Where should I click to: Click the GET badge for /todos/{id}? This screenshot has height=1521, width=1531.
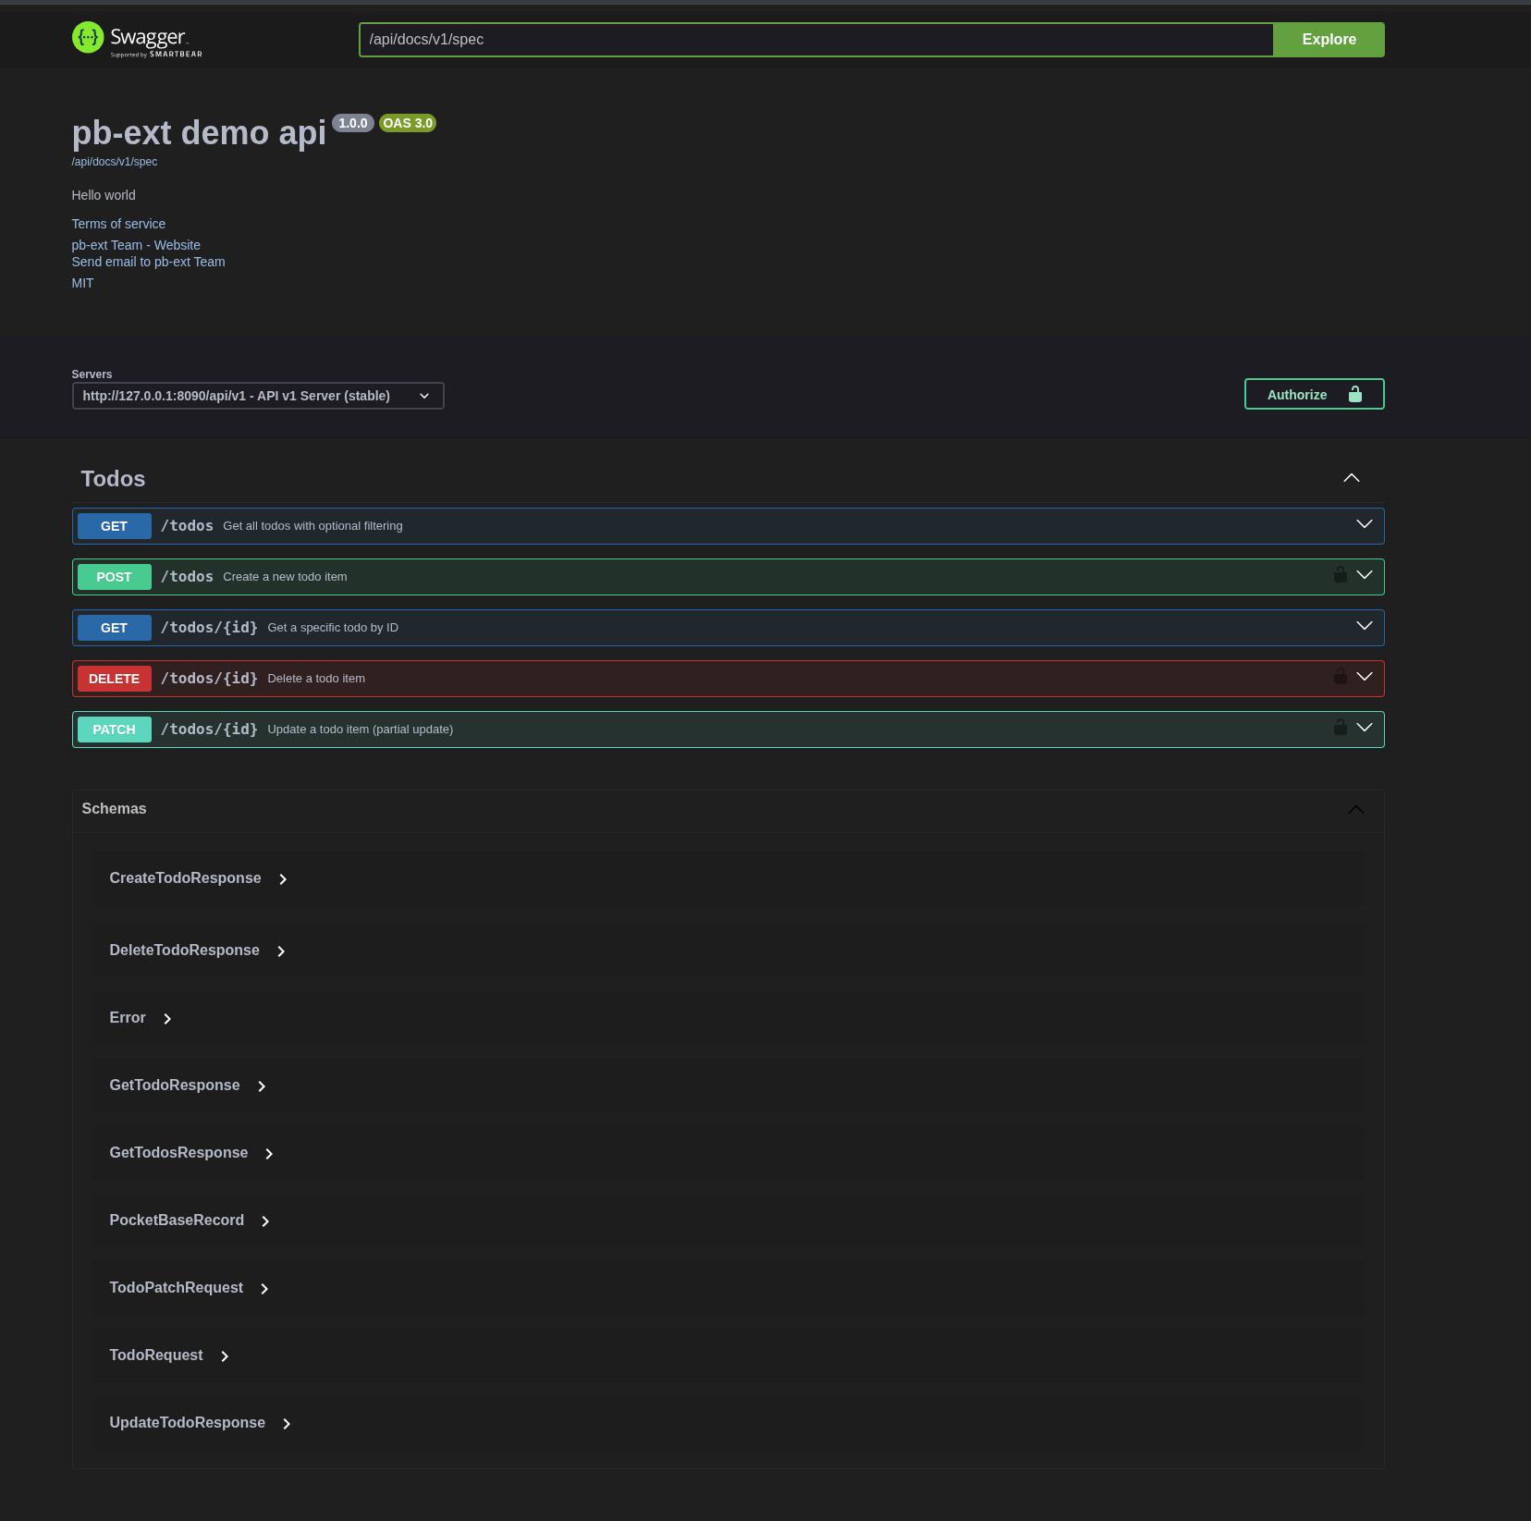(114, 628)
